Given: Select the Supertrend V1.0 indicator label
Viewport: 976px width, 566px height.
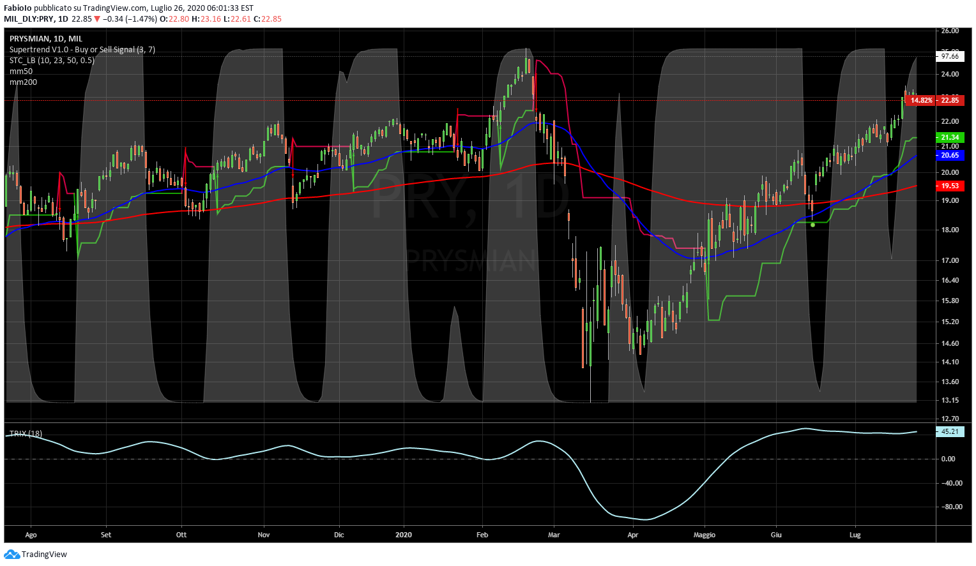Looking at the screenshot, I should [x=82, y=50].
